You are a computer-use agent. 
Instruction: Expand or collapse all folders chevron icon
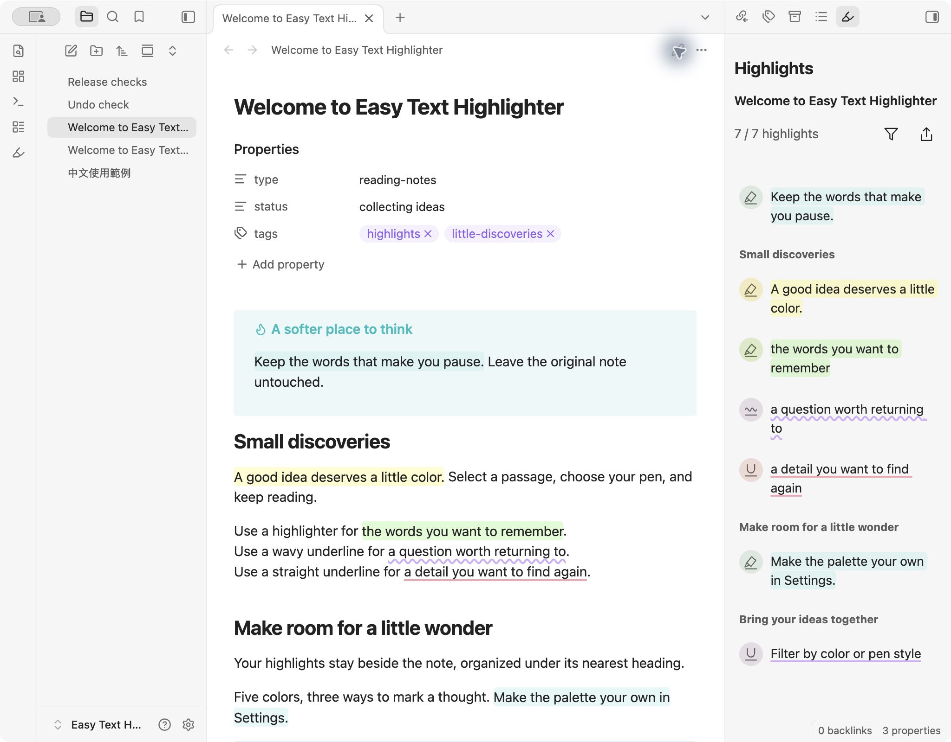point(172,51)
